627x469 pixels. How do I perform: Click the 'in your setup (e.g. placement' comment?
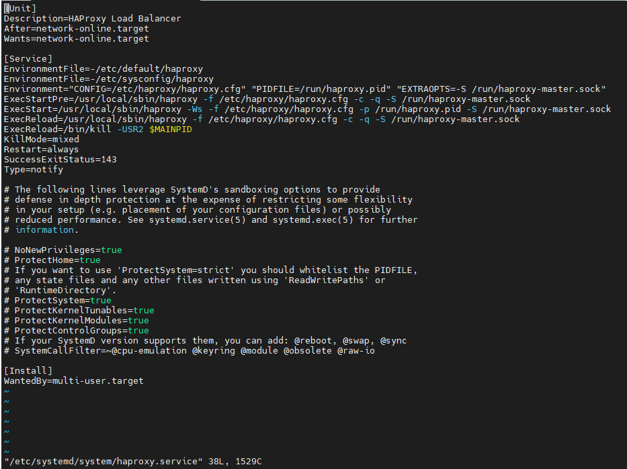click(198, 209)
